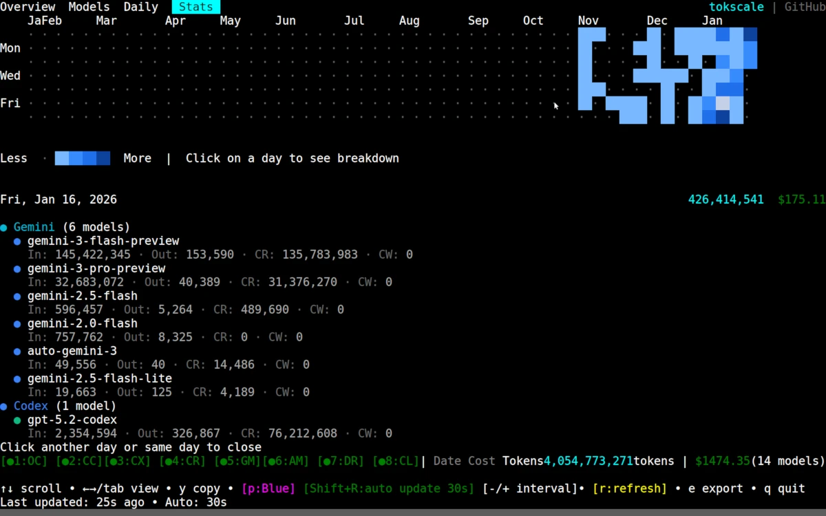826x516 pixels.
Task: Switch to the Overview tab
Action: (x=28, y=7)
